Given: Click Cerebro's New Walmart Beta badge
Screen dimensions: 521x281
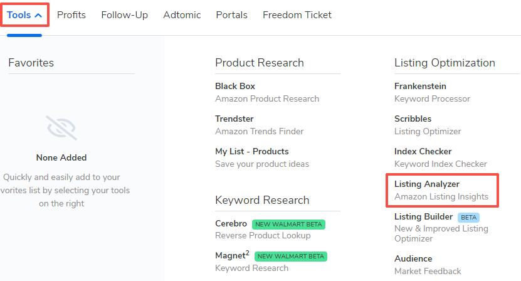Looking at the screenshot, I should [288, 224].
